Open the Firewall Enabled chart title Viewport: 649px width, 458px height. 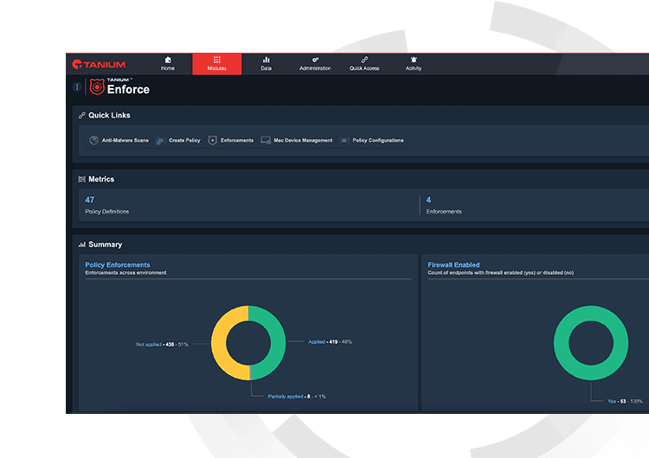point(453,265)
